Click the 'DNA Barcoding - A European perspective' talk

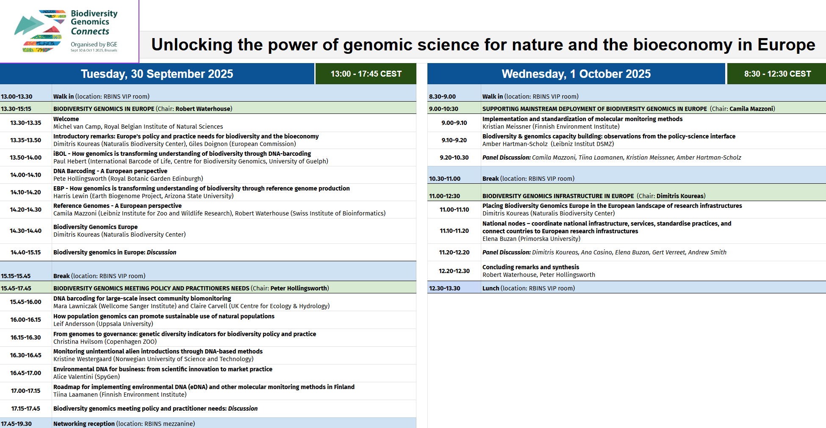110,171
